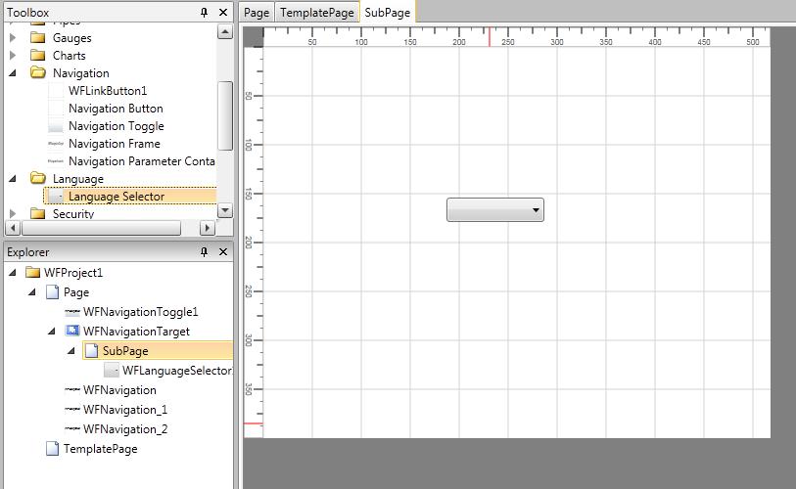Select the Navigation Toggle toolbox item
Image resolution: width=796 pixels, height=489 pixels.
pos(116,126)
